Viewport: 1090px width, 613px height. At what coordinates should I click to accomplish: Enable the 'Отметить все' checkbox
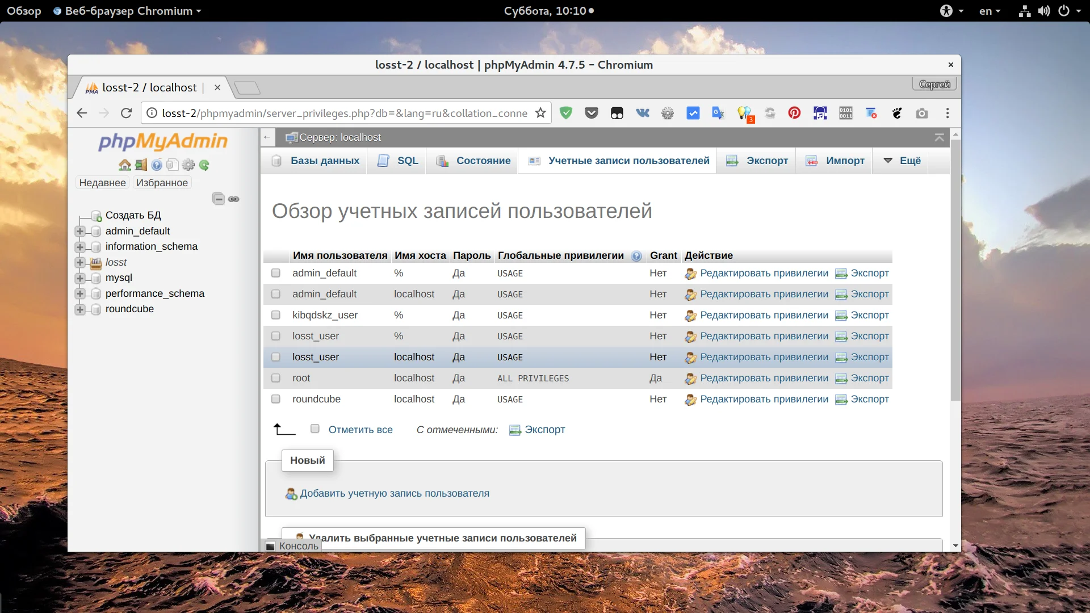pos(315,429)
